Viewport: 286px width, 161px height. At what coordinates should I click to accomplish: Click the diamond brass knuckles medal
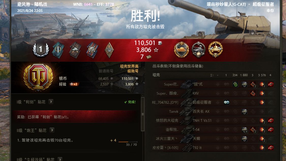pos(109,50)
